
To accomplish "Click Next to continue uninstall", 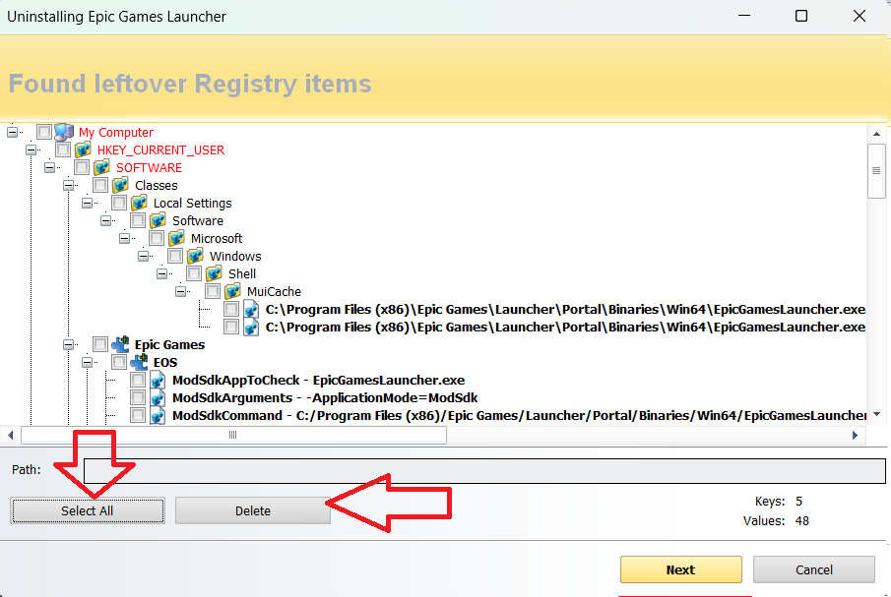I will [x=680, y=569].
